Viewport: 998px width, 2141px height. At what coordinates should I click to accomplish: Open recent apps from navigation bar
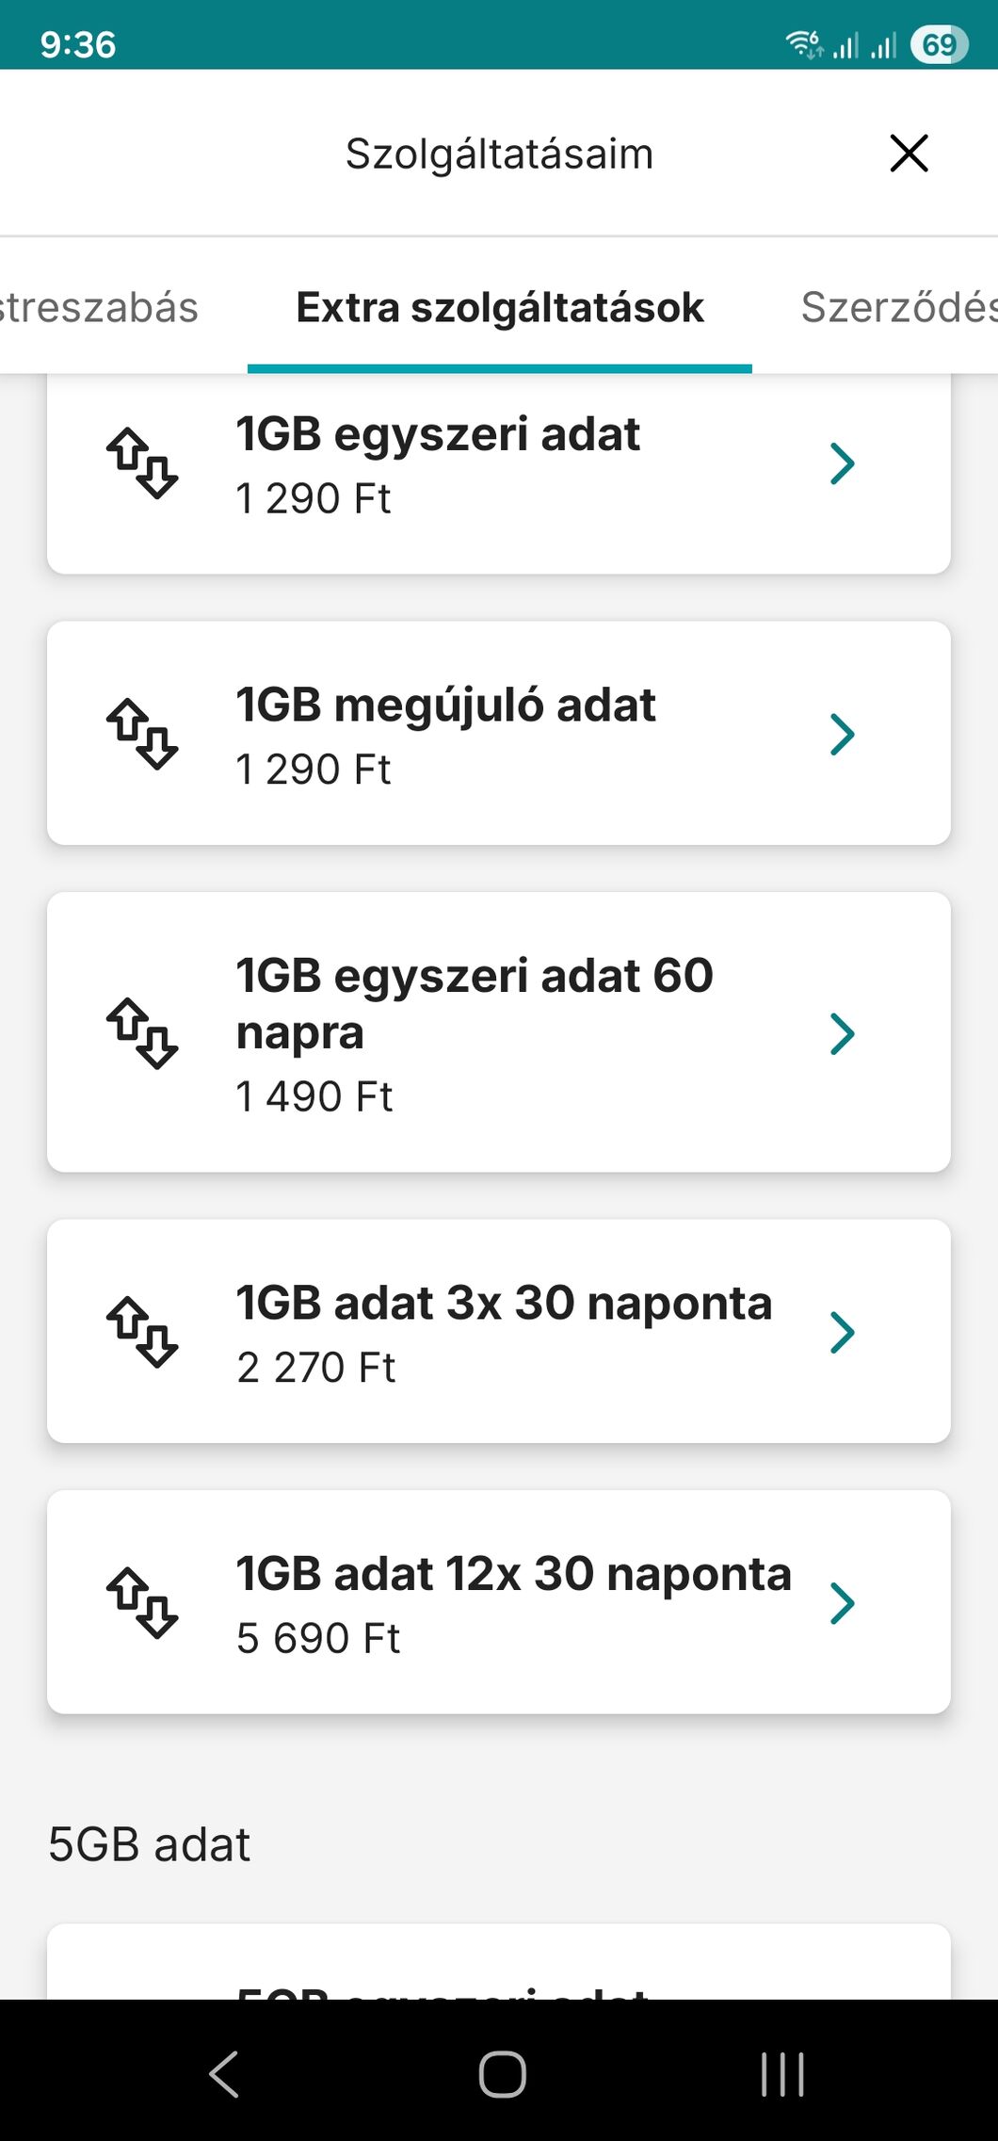point(782,2074)
